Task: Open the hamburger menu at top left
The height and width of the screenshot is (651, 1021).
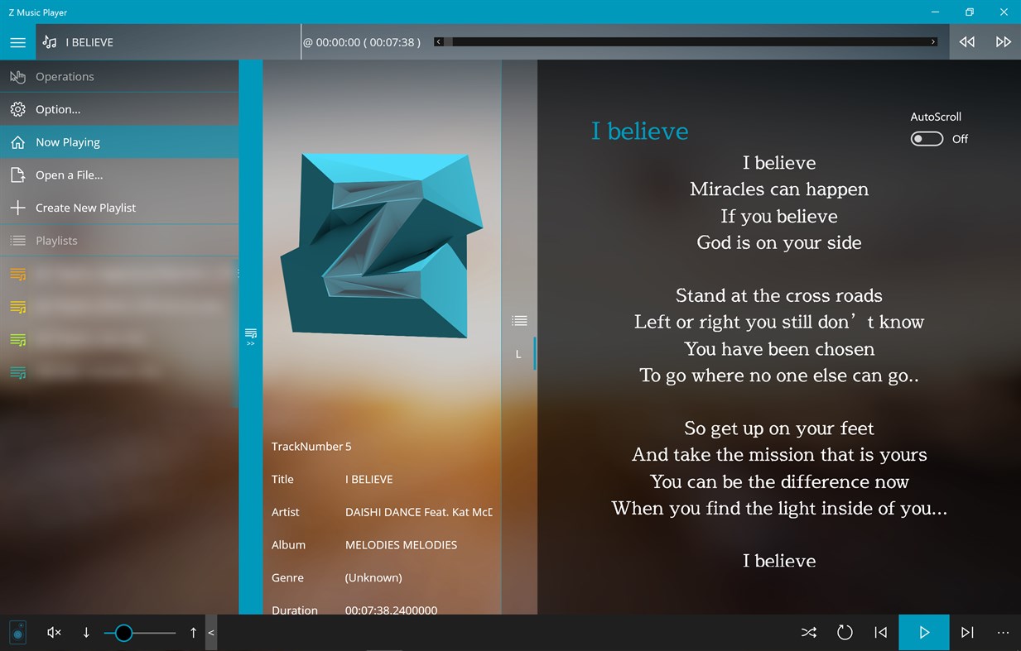Action: (x=17, y=41)
